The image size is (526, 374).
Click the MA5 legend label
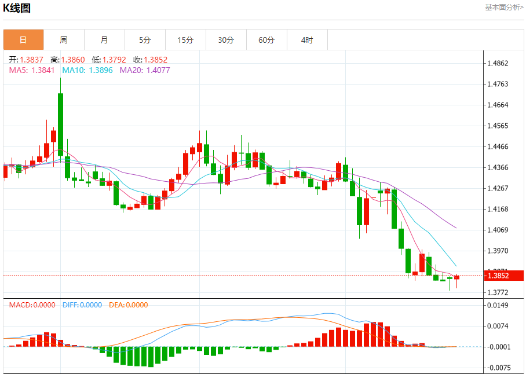pyautogui.click(x=31, y=70)
